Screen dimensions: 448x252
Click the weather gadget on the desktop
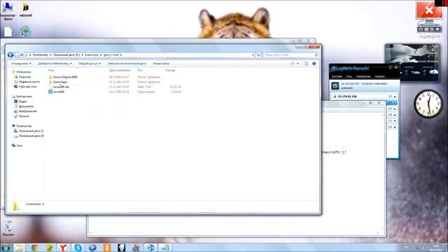point(412,63)
